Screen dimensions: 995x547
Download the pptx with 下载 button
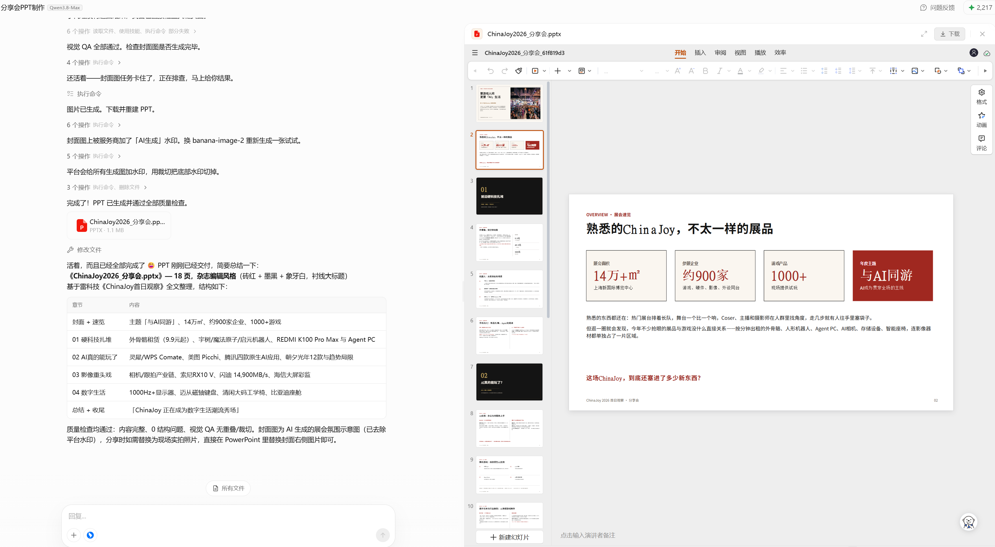pos(950,34)
